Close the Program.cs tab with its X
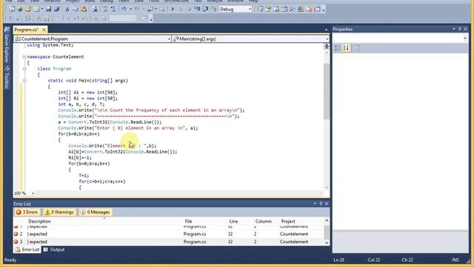This screenshot has width=474, height=267. click(44, 30)
